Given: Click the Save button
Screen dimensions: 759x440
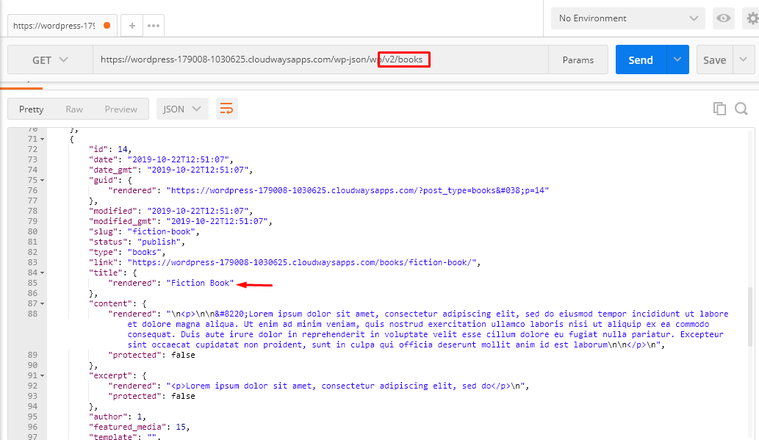Looking at the screenshot, I should (x=714, y=60).
